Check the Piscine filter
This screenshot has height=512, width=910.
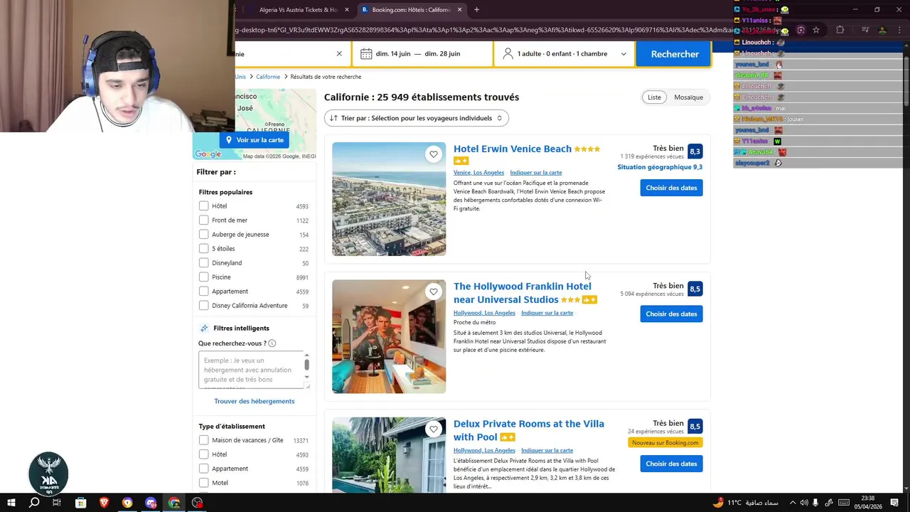pyautogui.click(x=204, y=277)
